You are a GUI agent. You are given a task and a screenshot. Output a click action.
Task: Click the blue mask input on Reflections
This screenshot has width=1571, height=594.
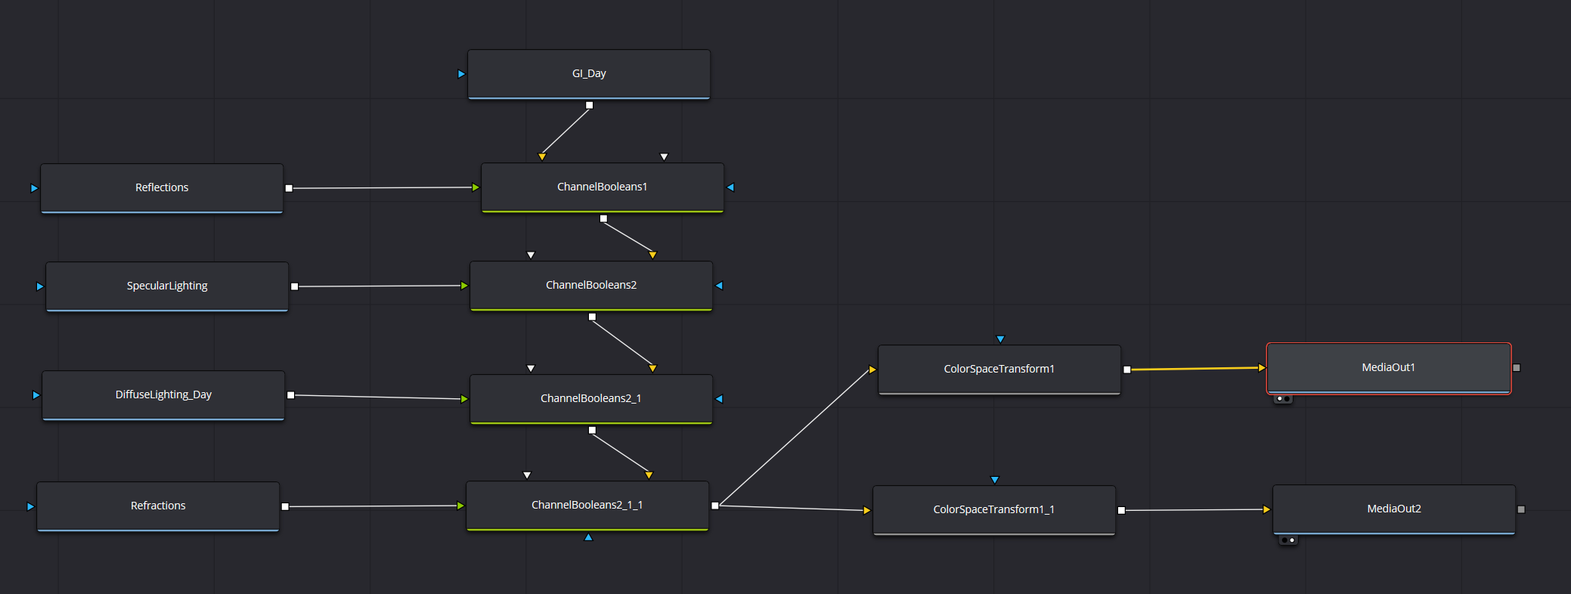pos(34,188)
